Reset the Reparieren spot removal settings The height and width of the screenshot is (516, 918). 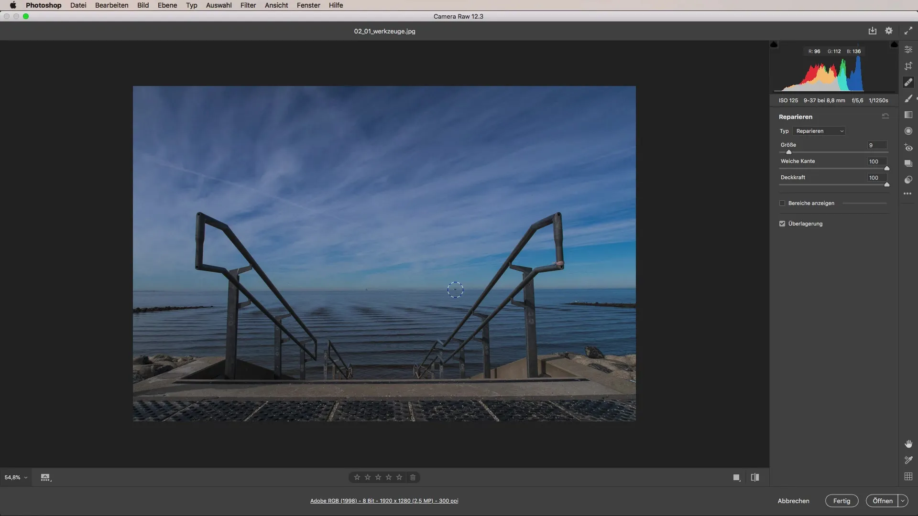(885, 116)
